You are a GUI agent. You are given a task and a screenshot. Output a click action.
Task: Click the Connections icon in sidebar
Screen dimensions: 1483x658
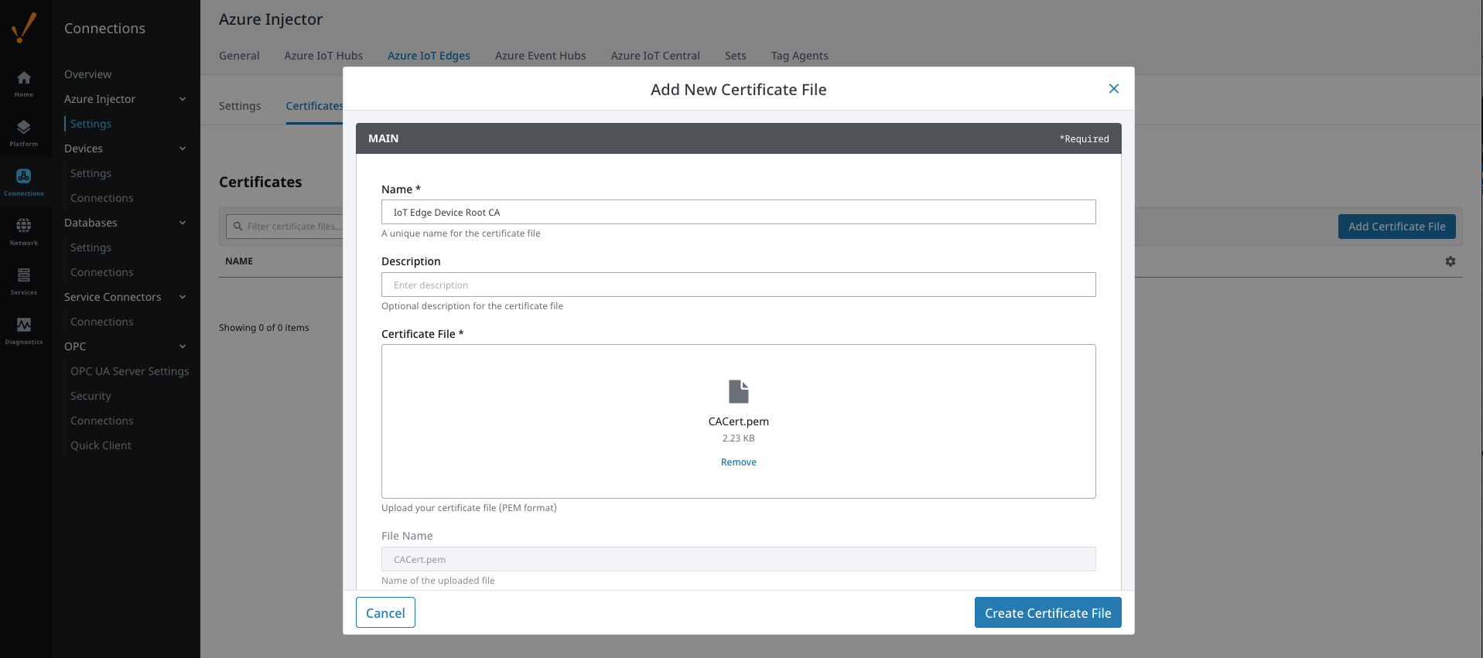tap(24, 181)
